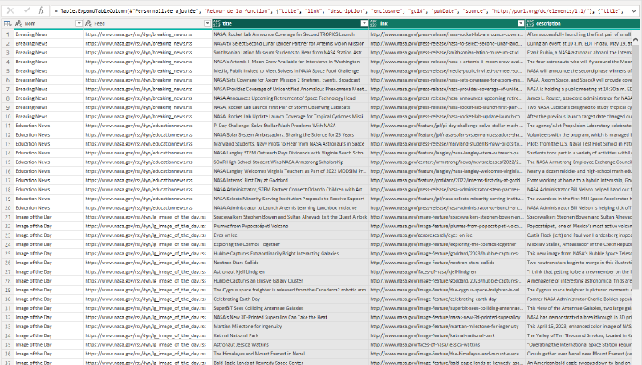This screenshot has height=365, width=642.
Task: Select row number 11
Action: click(x=7, y=126)
